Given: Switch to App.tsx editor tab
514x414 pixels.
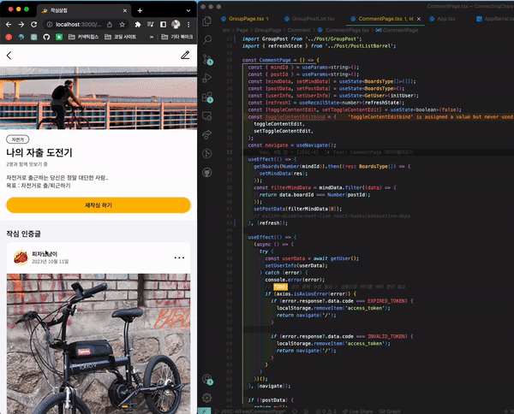Looking at the screenshot, I should pos(442,19).
